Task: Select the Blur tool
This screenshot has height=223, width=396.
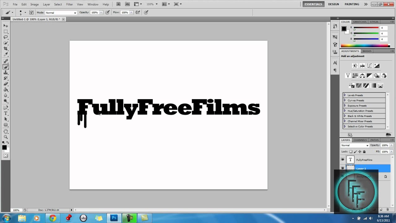Action: tap(6, 96)
